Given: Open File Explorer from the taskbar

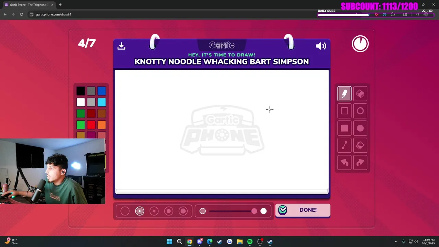Looking at the screenshot, I should (240, 242).
